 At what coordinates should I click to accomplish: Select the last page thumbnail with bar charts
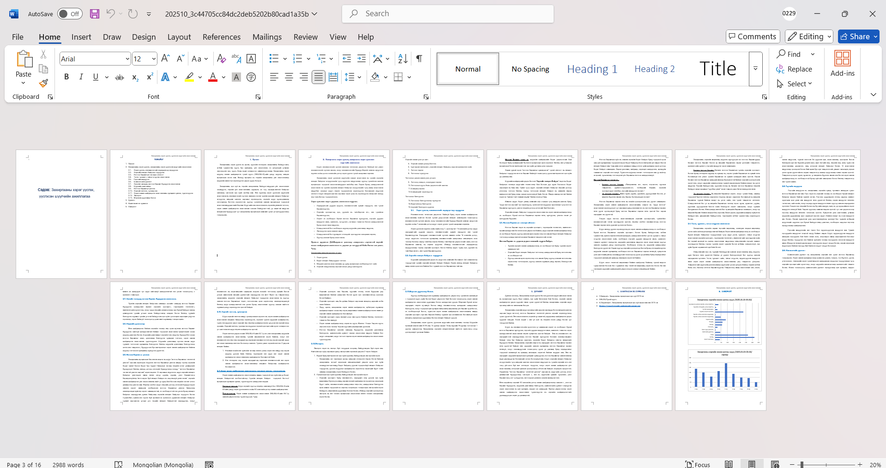(720, 346)
